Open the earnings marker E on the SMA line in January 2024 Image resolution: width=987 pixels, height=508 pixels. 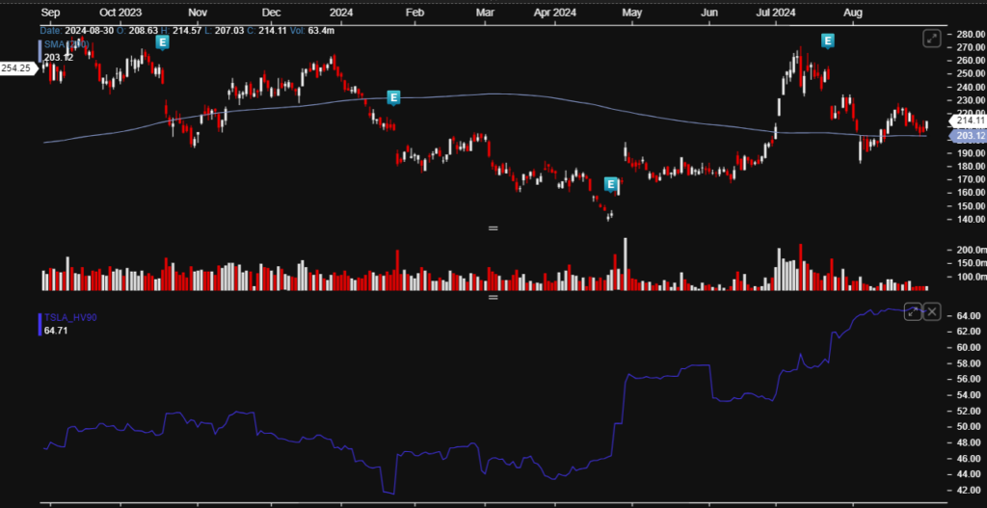[393, 97]
